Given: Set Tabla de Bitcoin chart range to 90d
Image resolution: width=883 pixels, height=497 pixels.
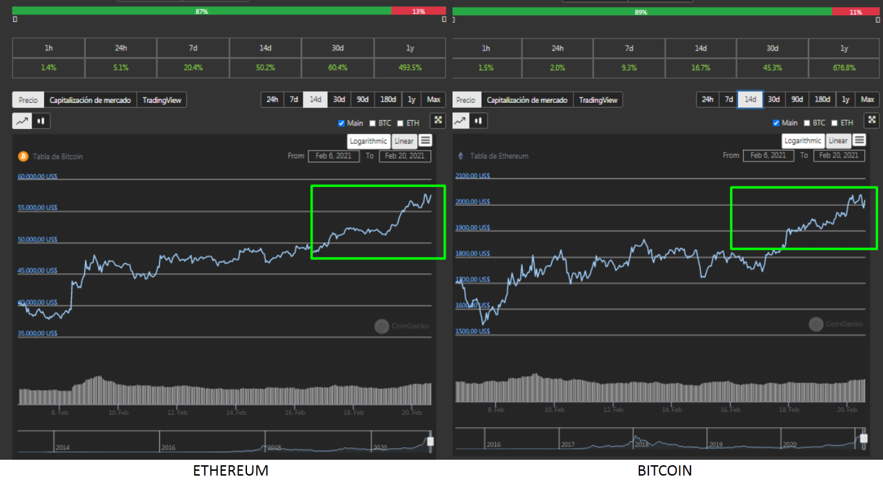Looking at the screenshot, I should pyautogui.click(x=363, y=99).
